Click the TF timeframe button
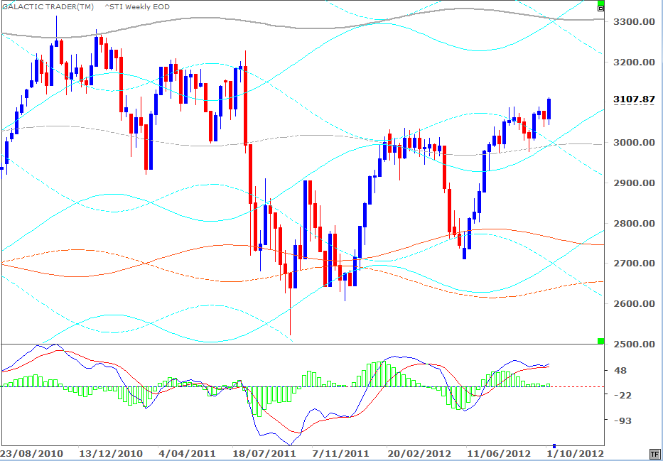Image resolution: width=663 pixels, height=461 pixels. coord(654,453)
